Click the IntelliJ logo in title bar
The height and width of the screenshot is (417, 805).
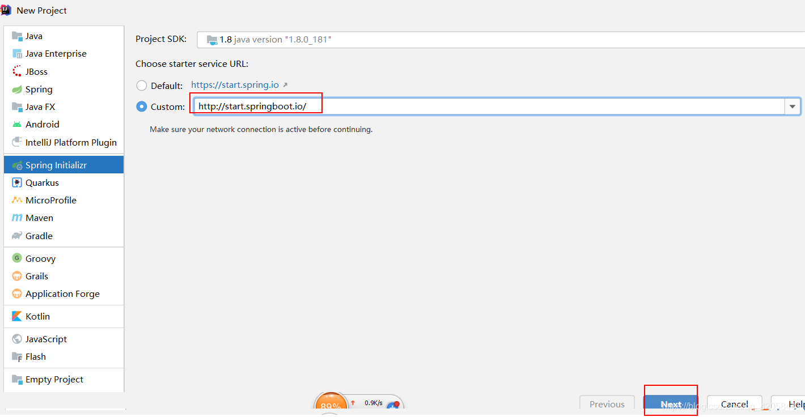6,10
